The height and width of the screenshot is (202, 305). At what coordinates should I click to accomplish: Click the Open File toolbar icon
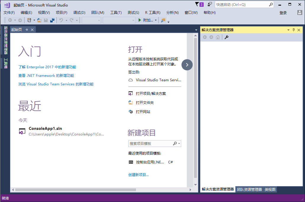[39, 20]
